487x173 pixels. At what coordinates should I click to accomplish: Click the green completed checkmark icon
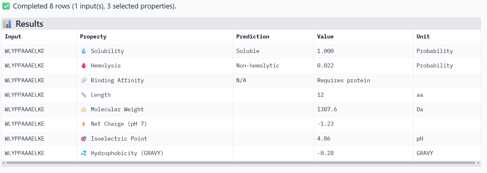coord(6,6)
